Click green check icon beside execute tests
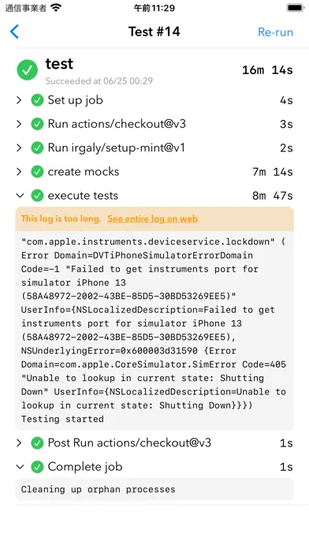This screenshot has width=309, height=549. [x=37, y=196]
